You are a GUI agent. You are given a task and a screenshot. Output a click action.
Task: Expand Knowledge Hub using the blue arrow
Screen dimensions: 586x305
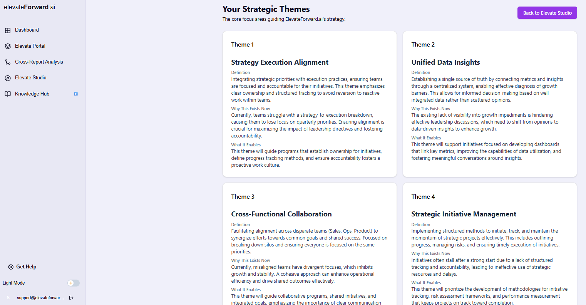point(75,94)
